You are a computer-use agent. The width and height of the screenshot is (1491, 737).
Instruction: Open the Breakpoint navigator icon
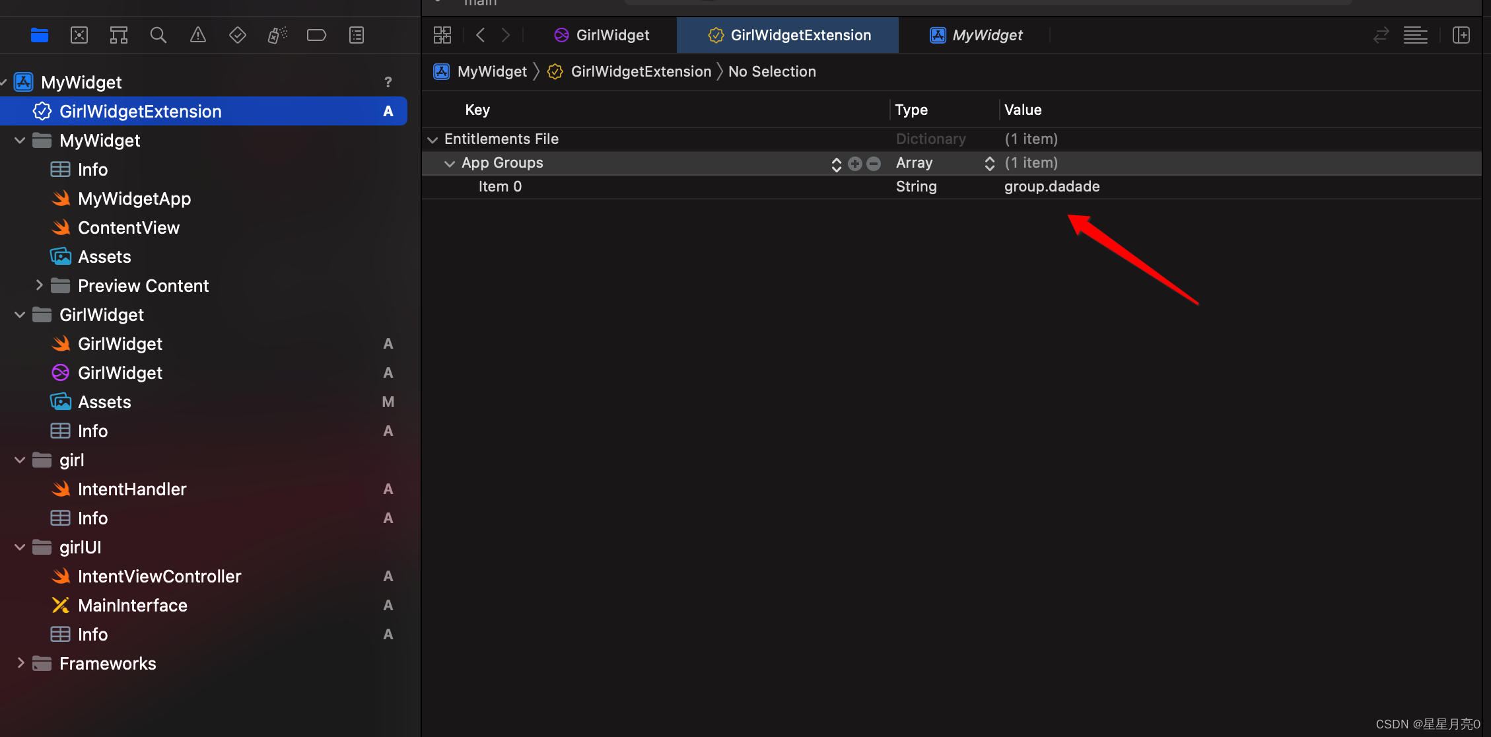(x=317, y=35)
